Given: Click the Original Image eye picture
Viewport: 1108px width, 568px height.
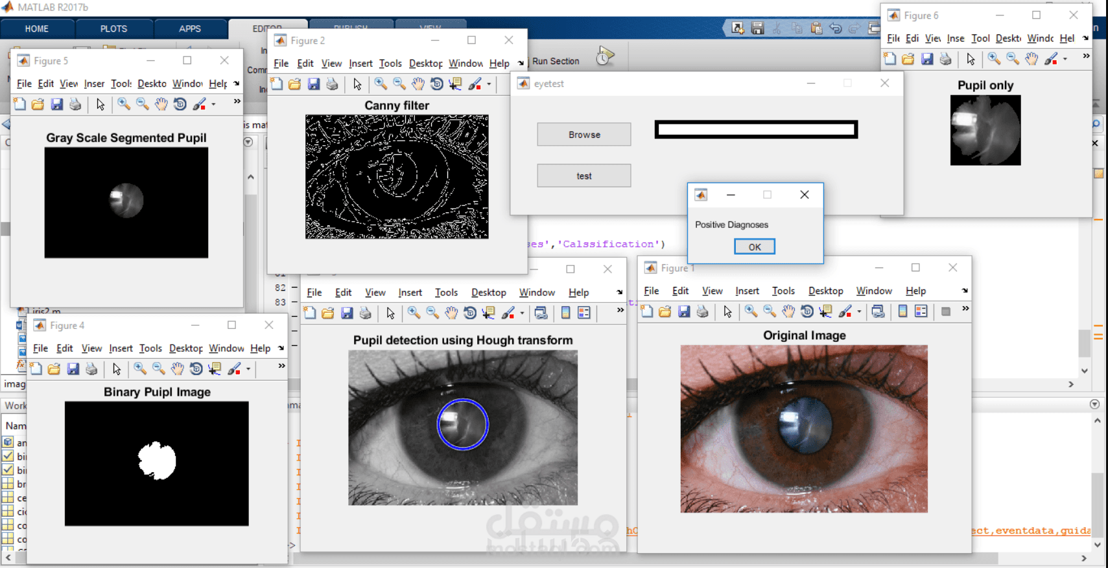Looking at the screenshot, I should pyautogui.click(x=804, y=429).
